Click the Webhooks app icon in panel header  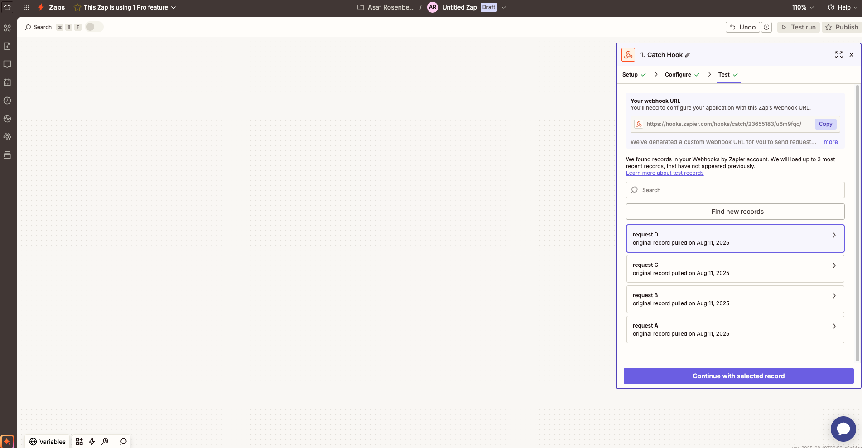point(628,55)
